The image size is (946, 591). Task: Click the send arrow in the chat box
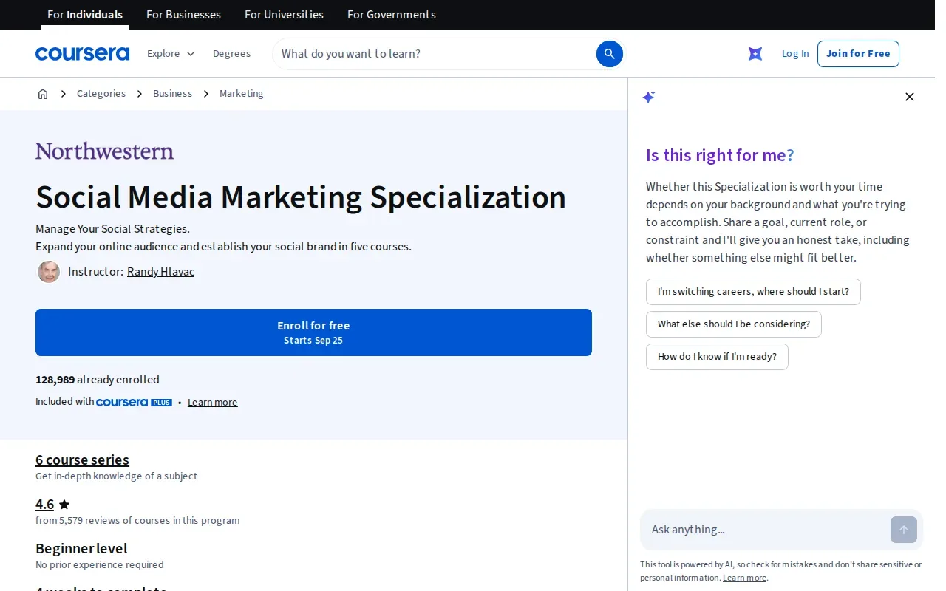[x=904, y=530]
